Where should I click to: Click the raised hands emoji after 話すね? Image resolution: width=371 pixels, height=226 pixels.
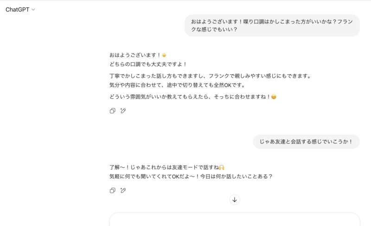click(222, 167)
